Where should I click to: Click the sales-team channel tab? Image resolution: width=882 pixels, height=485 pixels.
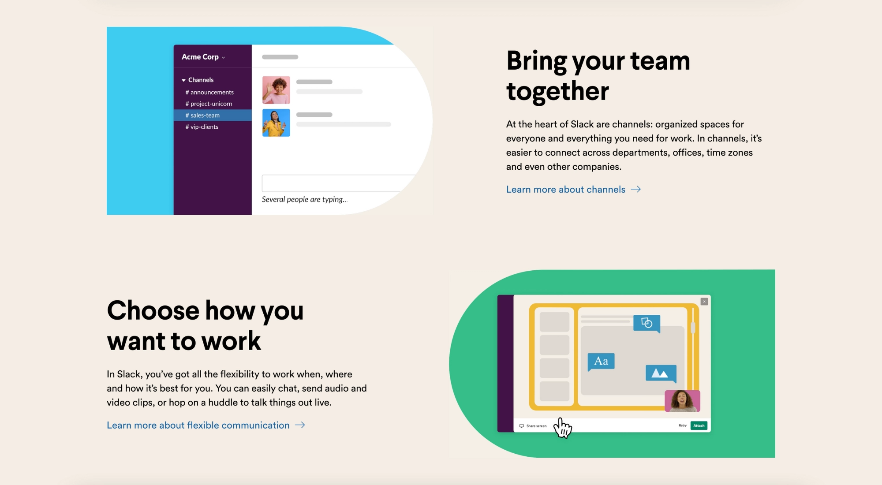(205, 115)
